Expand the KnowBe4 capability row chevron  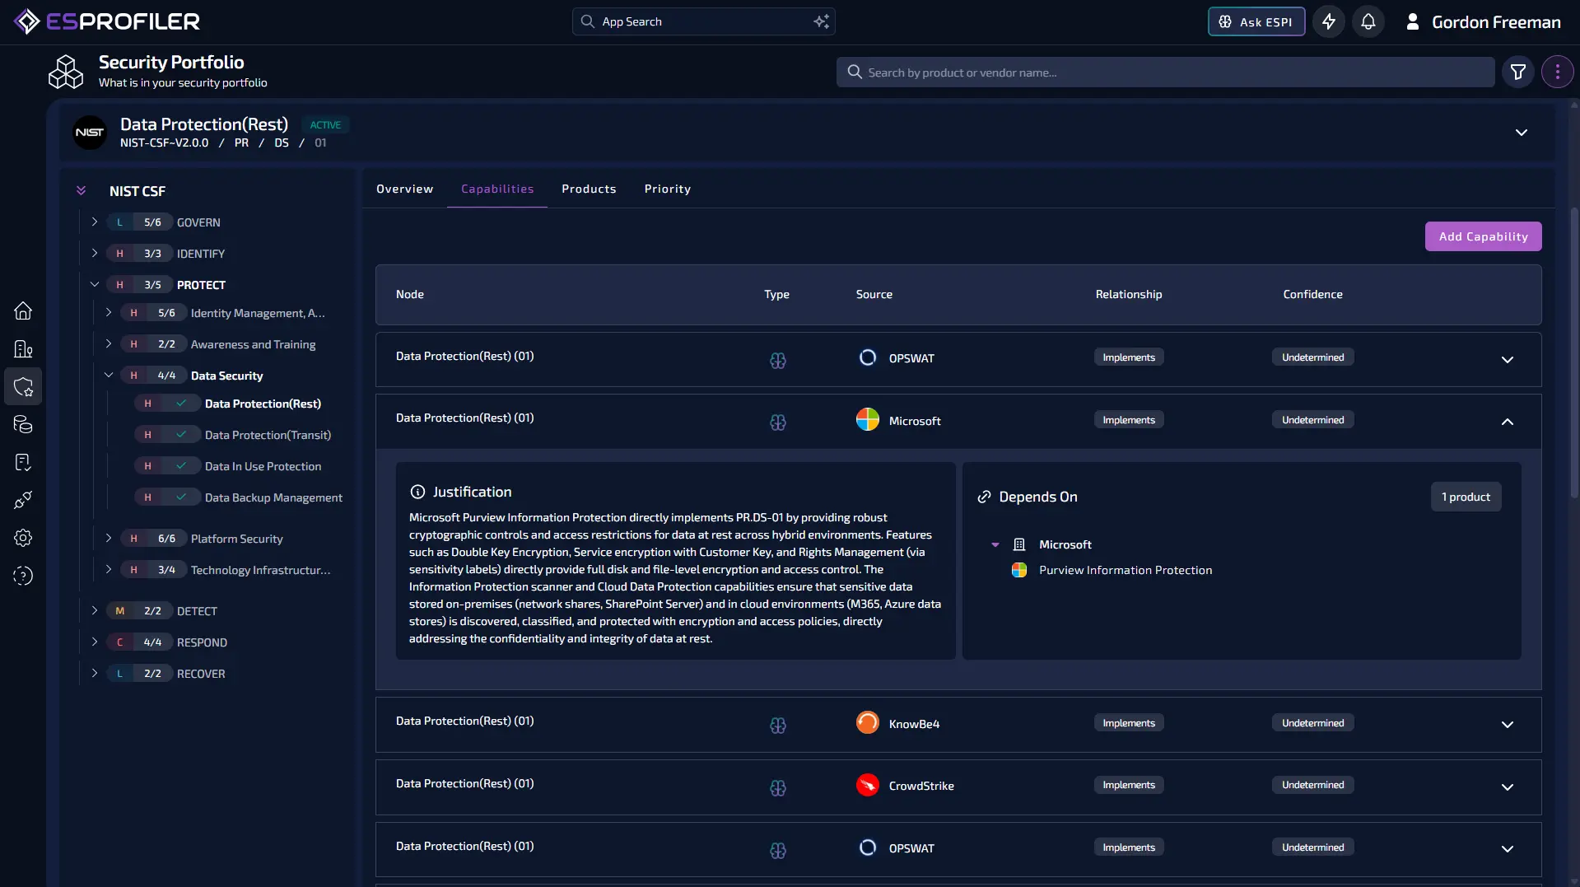(1508, 725)
